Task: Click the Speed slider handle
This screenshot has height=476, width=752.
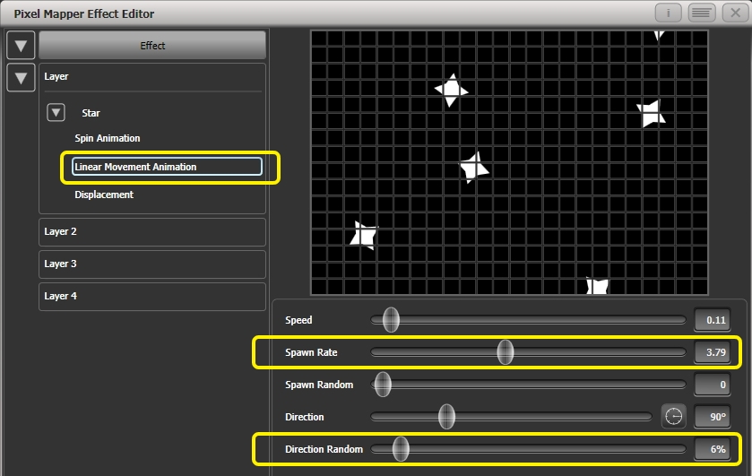Action: tap(391, 319)
